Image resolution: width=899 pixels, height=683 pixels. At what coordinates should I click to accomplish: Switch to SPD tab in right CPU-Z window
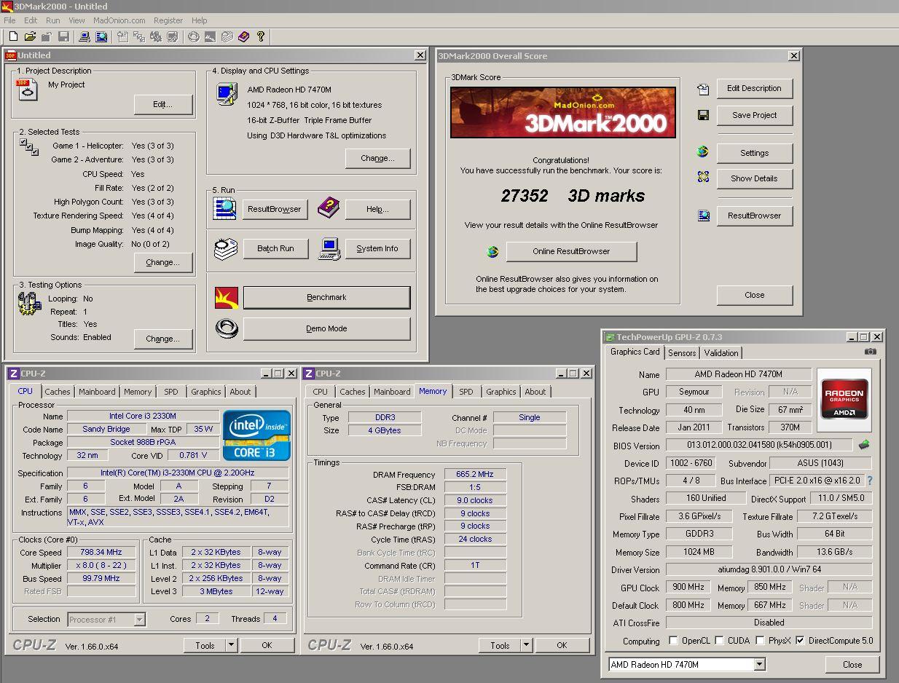coord(466,392)
